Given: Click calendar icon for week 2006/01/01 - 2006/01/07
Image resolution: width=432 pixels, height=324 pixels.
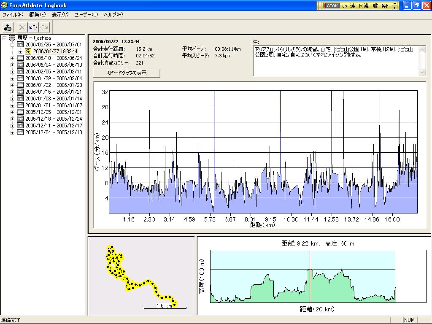Looking at the screenshot, I should click(x=20, y=105).
